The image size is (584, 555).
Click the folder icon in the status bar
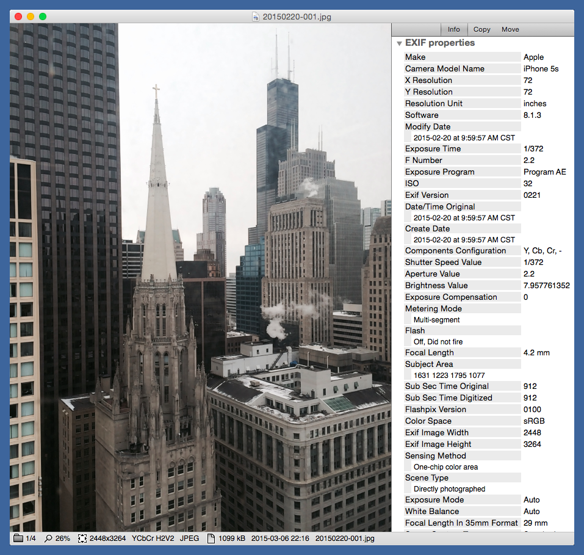pyautogui.click(x=18, y=539)
